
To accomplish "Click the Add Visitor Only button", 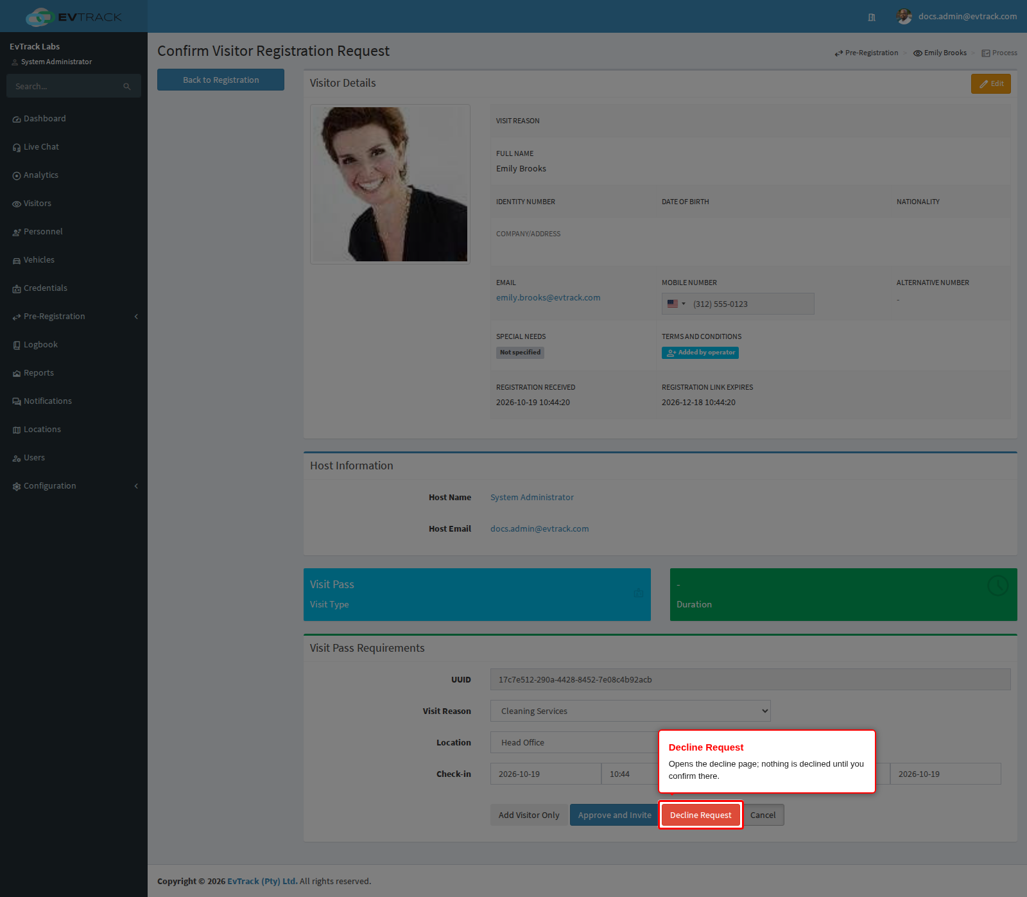I will tap(529, 815).
